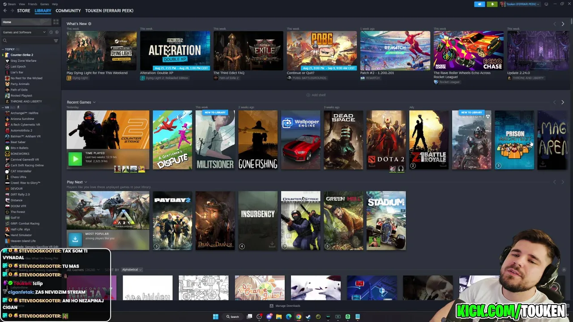Collapse the VR collection
The width and height of the screenshot is (573, 322).
pos(3,107)
